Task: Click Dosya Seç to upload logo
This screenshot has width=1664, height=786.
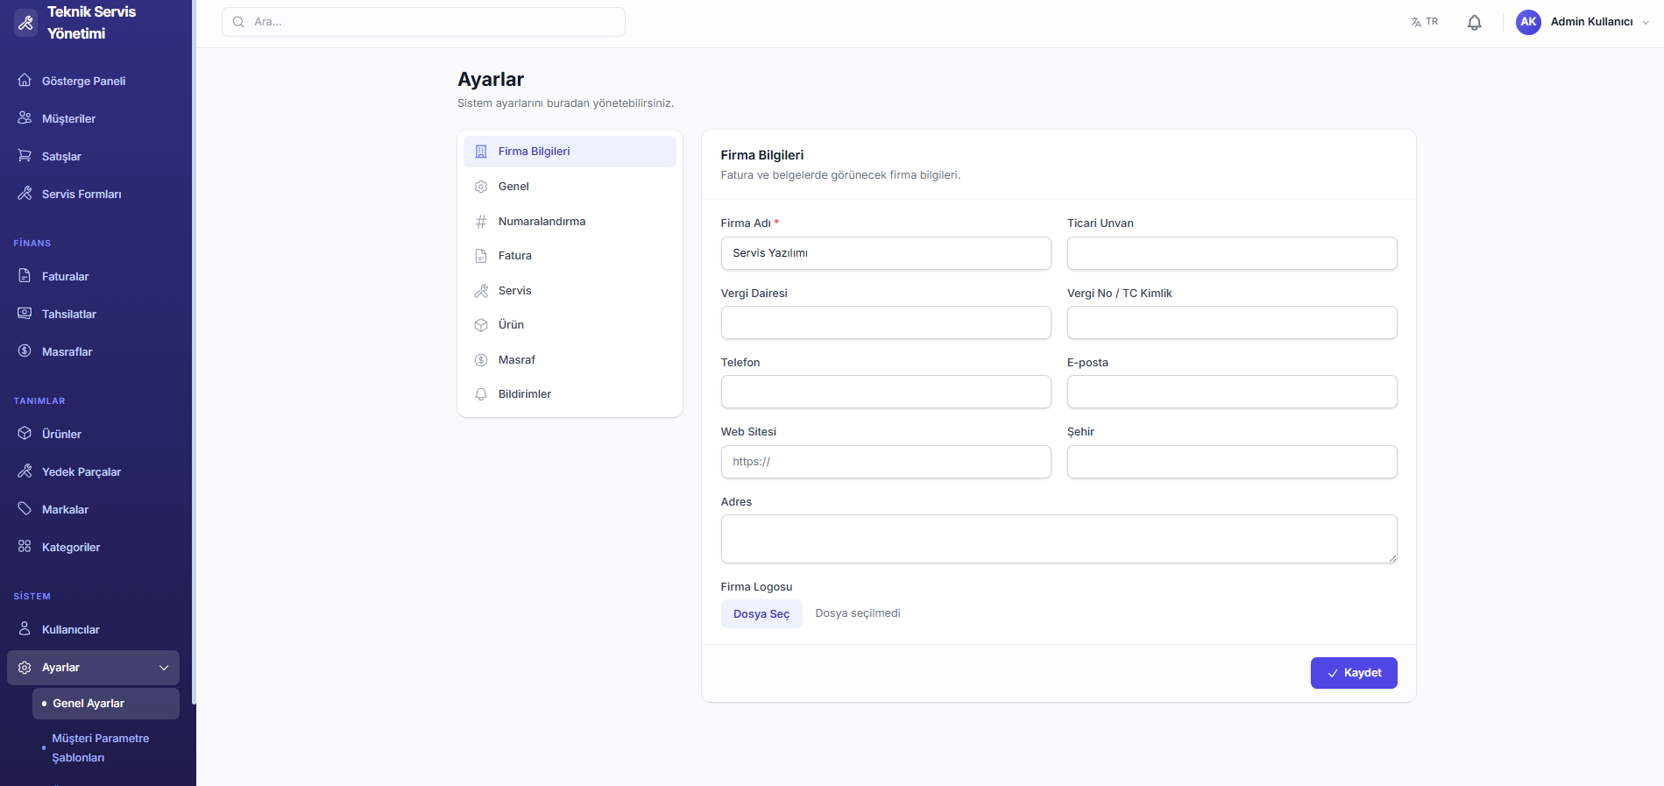Action: click(x=761, y=614)
